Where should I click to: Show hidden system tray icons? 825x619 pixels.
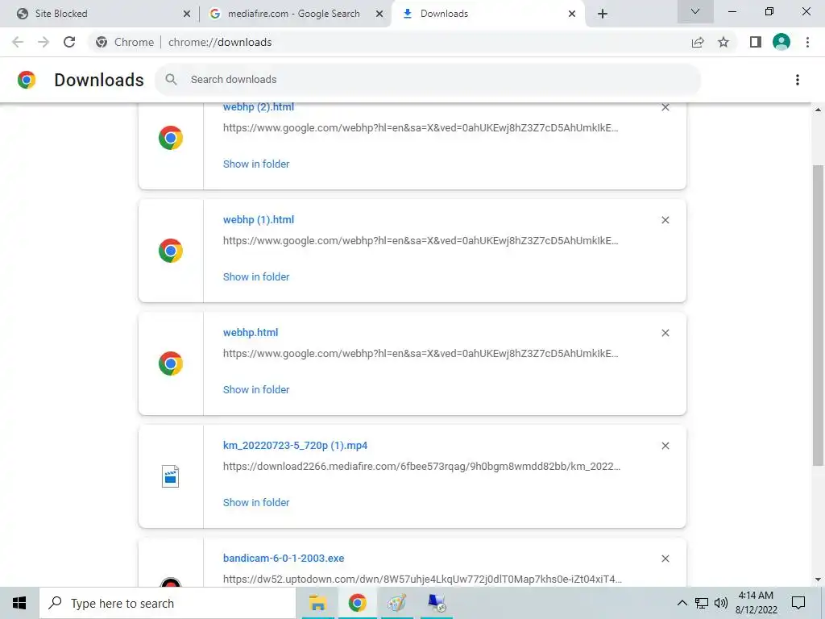click(682, 603)
